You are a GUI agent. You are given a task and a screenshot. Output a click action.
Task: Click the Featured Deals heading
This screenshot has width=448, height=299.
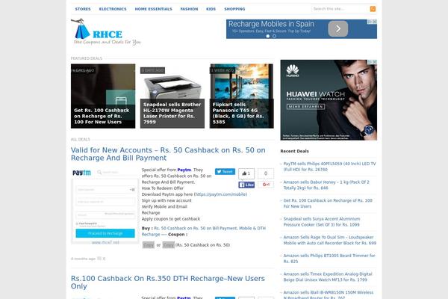(87, 58)
